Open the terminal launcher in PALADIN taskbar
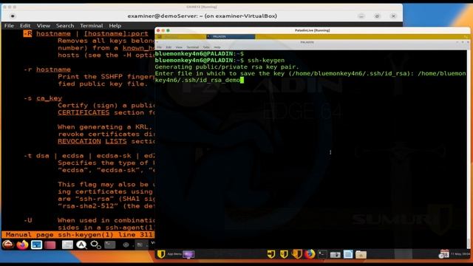 (322, 254)
